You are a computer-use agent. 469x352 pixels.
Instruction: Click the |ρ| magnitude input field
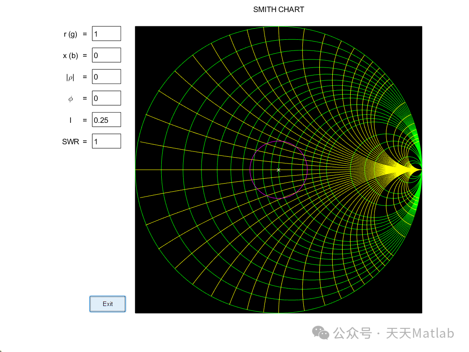(x=106, y=76)
